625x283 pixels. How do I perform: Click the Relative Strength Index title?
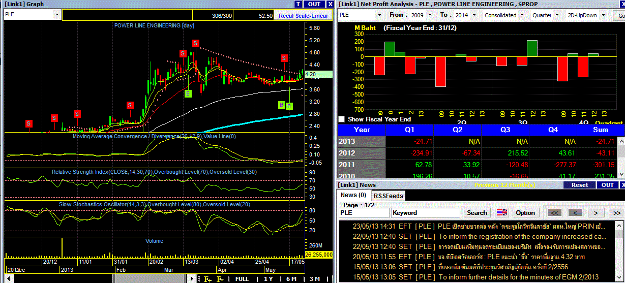[x=154, y=172]
